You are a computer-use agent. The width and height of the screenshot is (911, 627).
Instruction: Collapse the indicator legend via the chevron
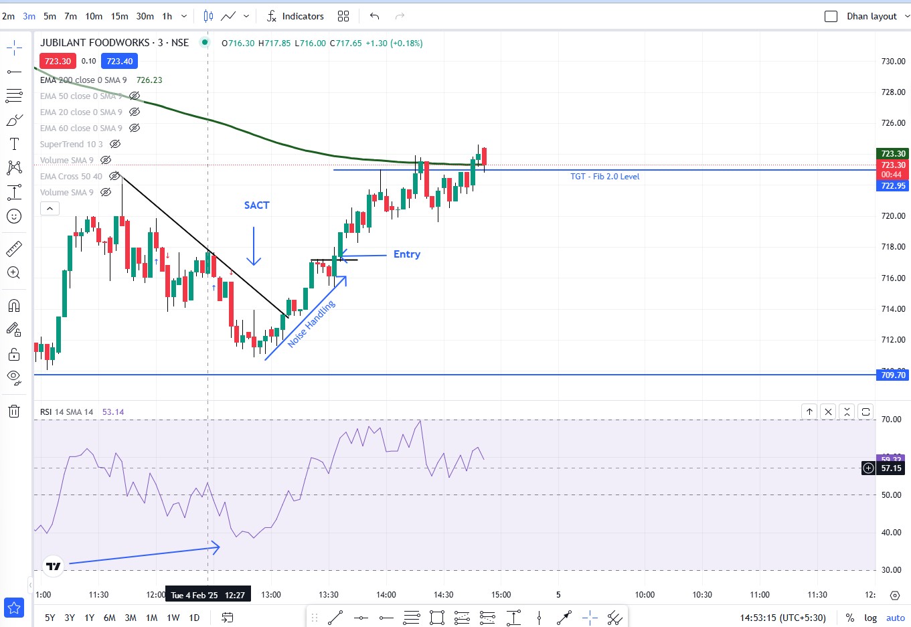50,208
